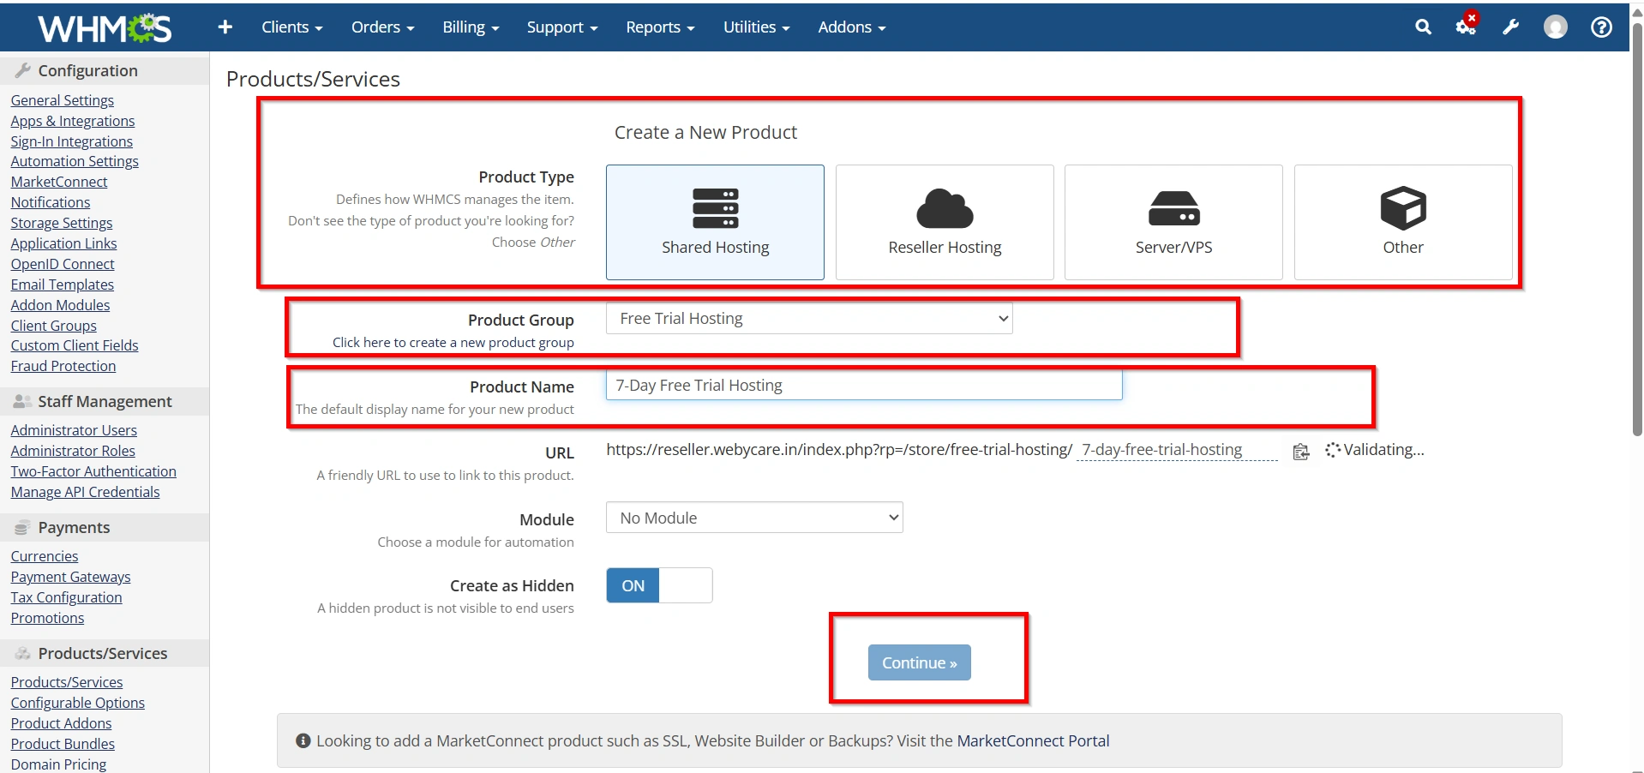Open the MarketConnect sidebar link

pos(58,182)
